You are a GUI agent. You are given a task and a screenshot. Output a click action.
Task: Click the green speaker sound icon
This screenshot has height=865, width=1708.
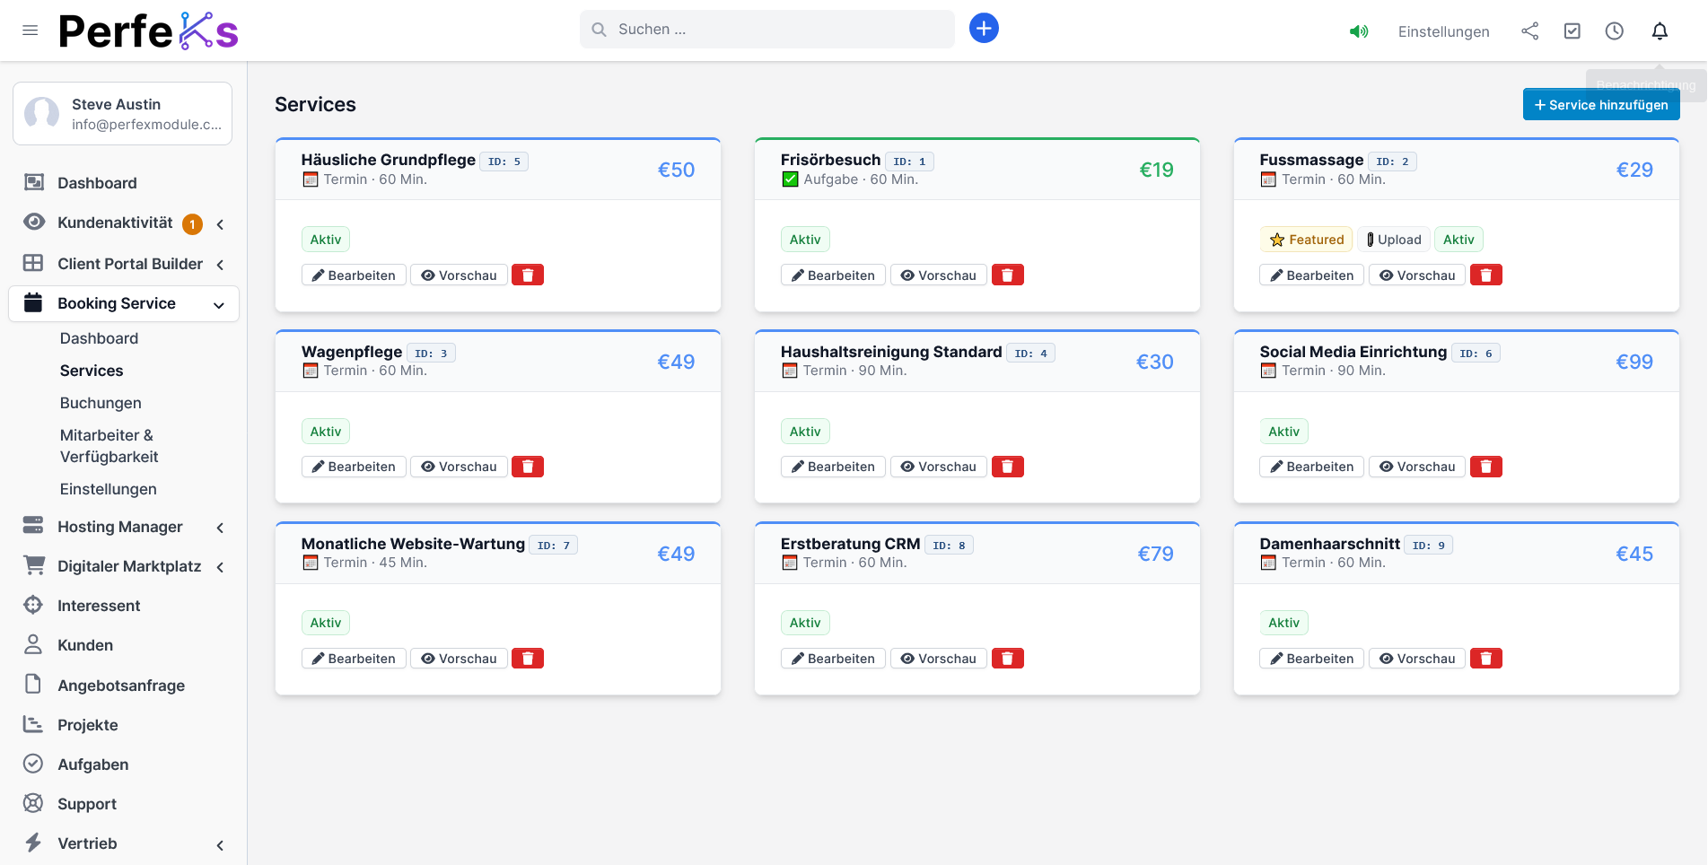pyautogui.click(x=1359, y=31)
